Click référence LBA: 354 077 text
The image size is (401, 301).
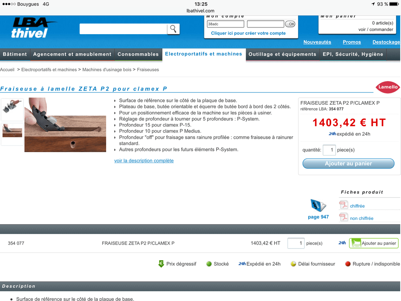(x=322, y=109)
